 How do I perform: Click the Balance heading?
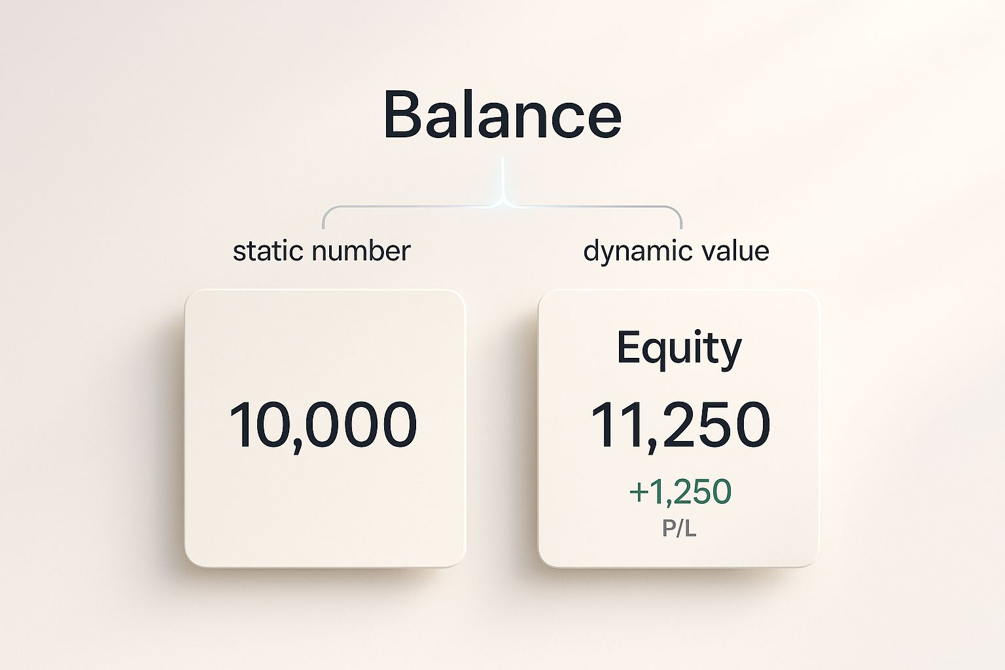coord(502,114)
